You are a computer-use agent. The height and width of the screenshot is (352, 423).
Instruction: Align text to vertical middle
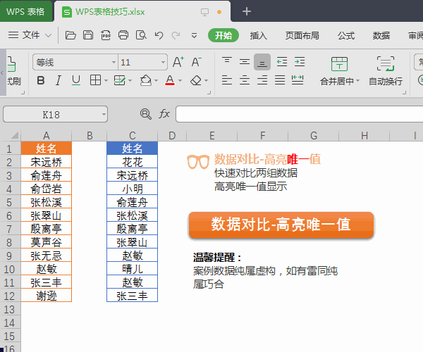(245, 62)
